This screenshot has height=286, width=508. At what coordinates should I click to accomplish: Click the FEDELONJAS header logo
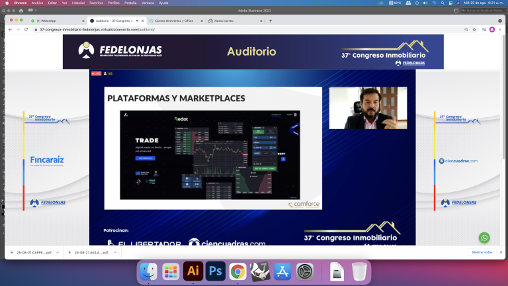coord(120,50)
